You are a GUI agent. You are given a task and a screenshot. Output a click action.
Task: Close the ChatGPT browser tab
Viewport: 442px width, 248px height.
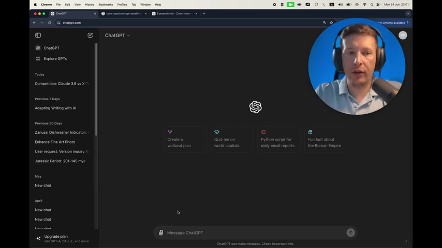pyautogui.click(x=95, y=13)
